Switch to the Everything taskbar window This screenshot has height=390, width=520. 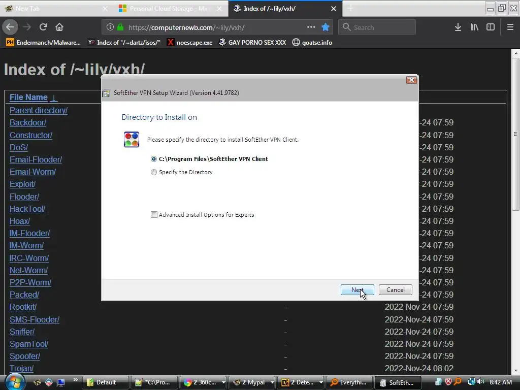pos(349,382)
